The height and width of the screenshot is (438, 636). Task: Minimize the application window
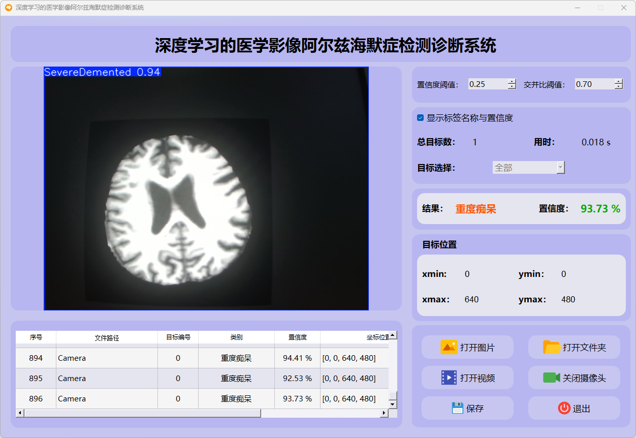(578, 8)
